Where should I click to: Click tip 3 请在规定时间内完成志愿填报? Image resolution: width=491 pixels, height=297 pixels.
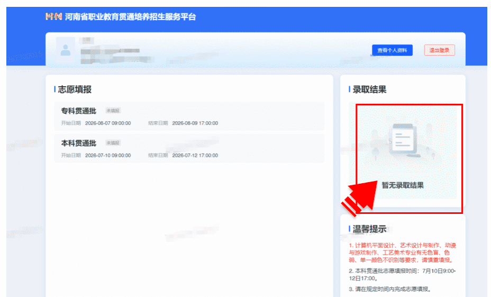coord(390,289)
